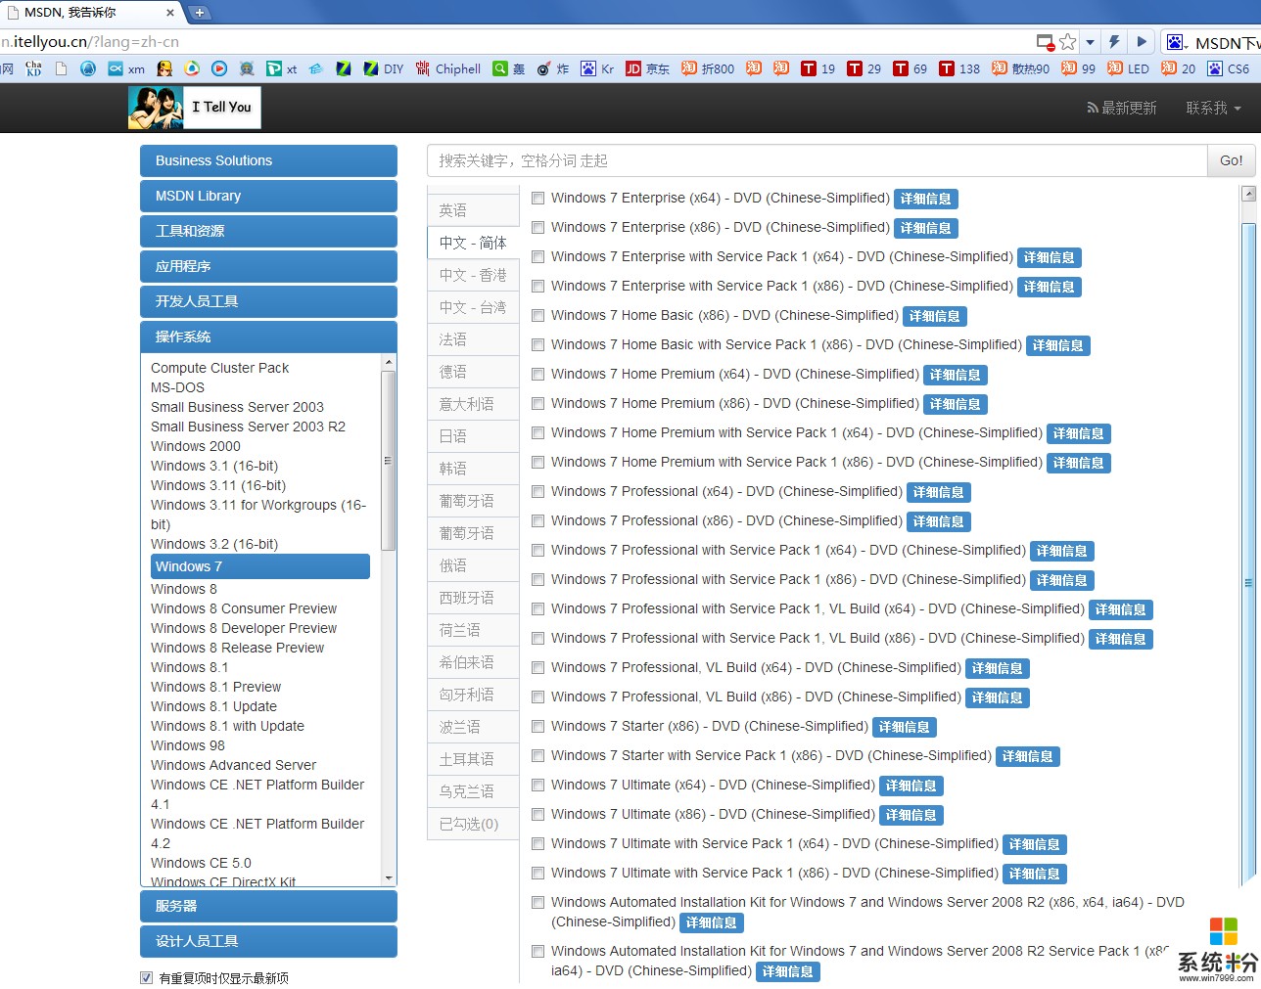Open the Cha KD bookmark icon
Viewport: 1261px width, 989px height.
coord(34,68)
